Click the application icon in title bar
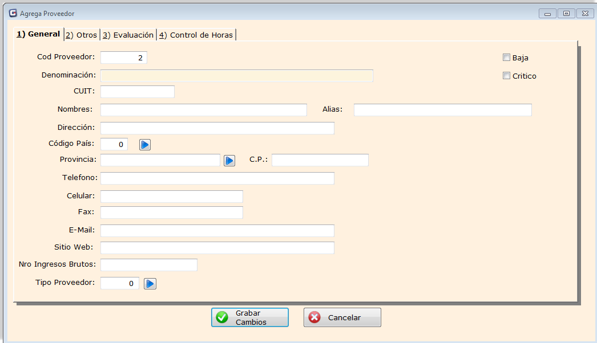 click(x=13, y=13)
